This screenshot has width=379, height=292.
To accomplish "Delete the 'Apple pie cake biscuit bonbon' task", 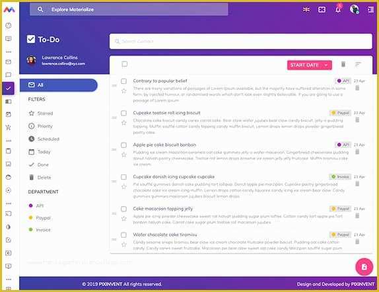I will pyautogui.click(x=357, y=152).
